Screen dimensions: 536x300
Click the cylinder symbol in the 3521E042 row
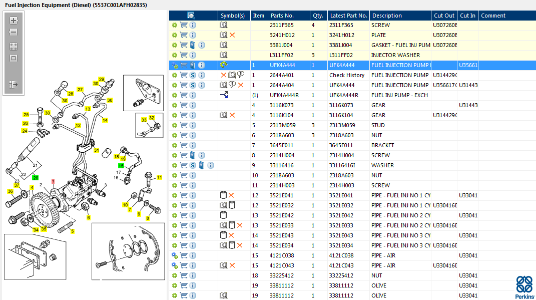pos(224,215)
